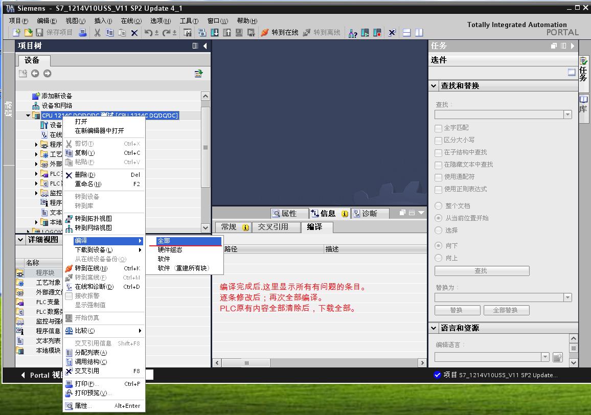The height and width of the screenshot is (415, 591).
Task: Click Split editor space horizontally icon
Action: pyautogui.click(x=406, y=33)
